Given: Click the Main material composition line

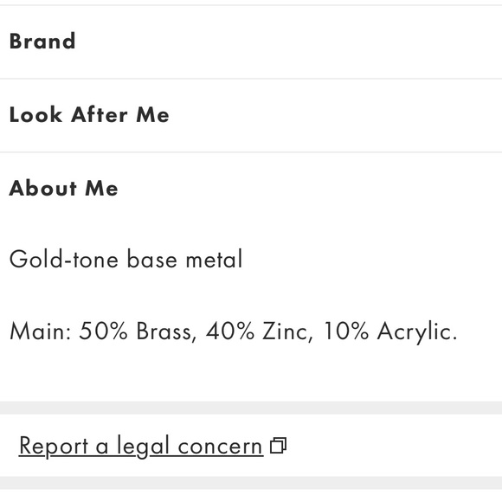Looking at the screenshot, I should click(234, 331).
